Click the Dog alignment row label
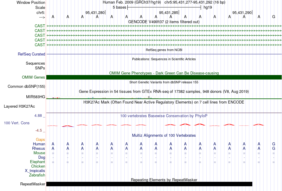282x191 pixels. [x=42, y=157]
